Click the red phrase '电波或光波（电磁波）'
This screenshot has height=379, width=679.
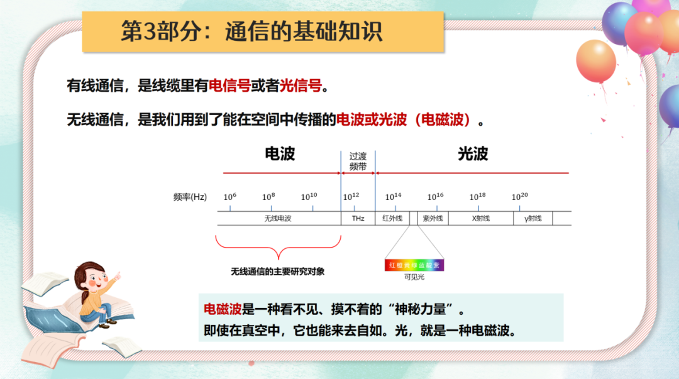404,119
